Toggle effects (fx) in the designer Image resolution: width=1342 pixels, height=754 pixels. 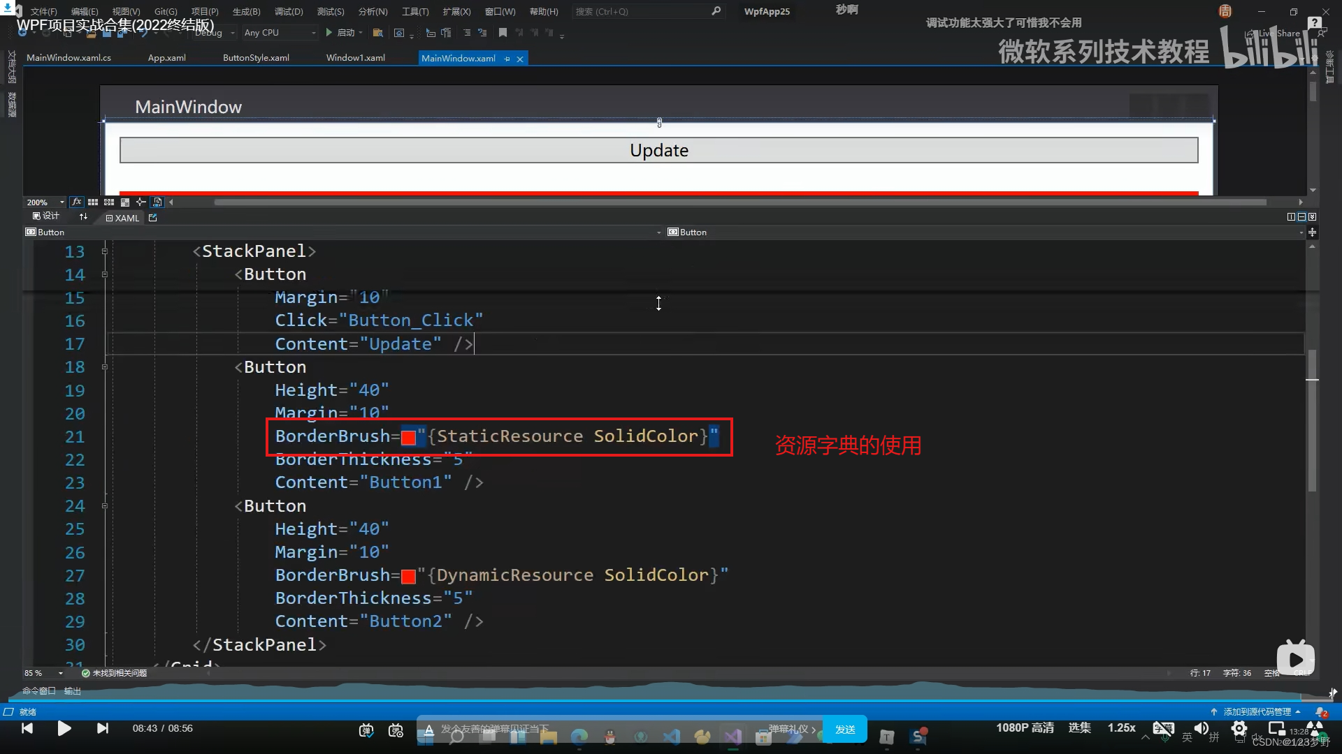pyautogui.click(x=77, y=202)
